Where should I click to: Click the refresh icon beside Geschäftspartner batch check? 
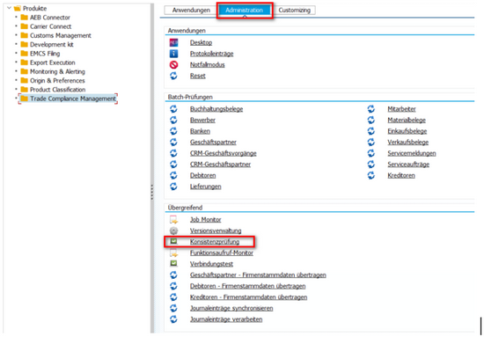coord(173,143)
